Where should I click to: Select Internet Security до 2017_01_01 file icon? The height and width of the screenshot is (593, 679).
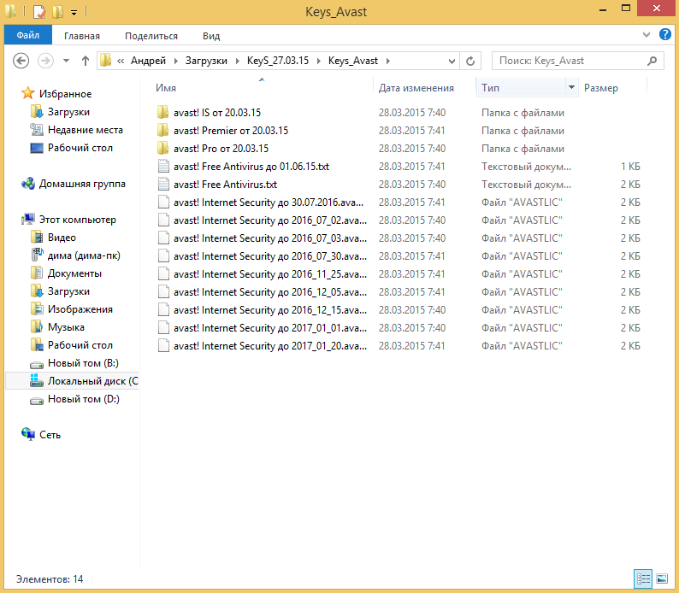pos(163,328)
